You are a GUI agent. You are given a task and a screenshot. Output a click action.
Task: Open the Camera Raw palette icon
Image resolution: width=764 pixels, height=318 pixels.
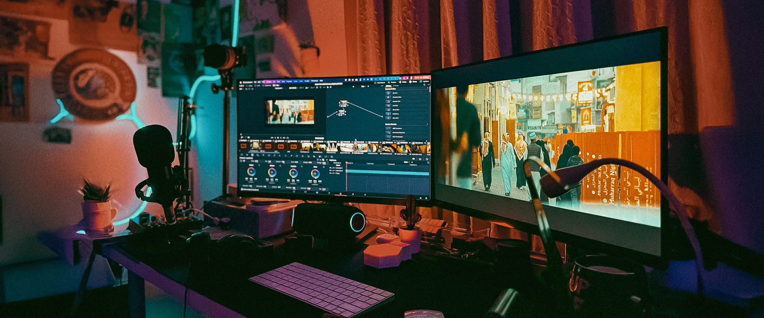coord(242,155)
